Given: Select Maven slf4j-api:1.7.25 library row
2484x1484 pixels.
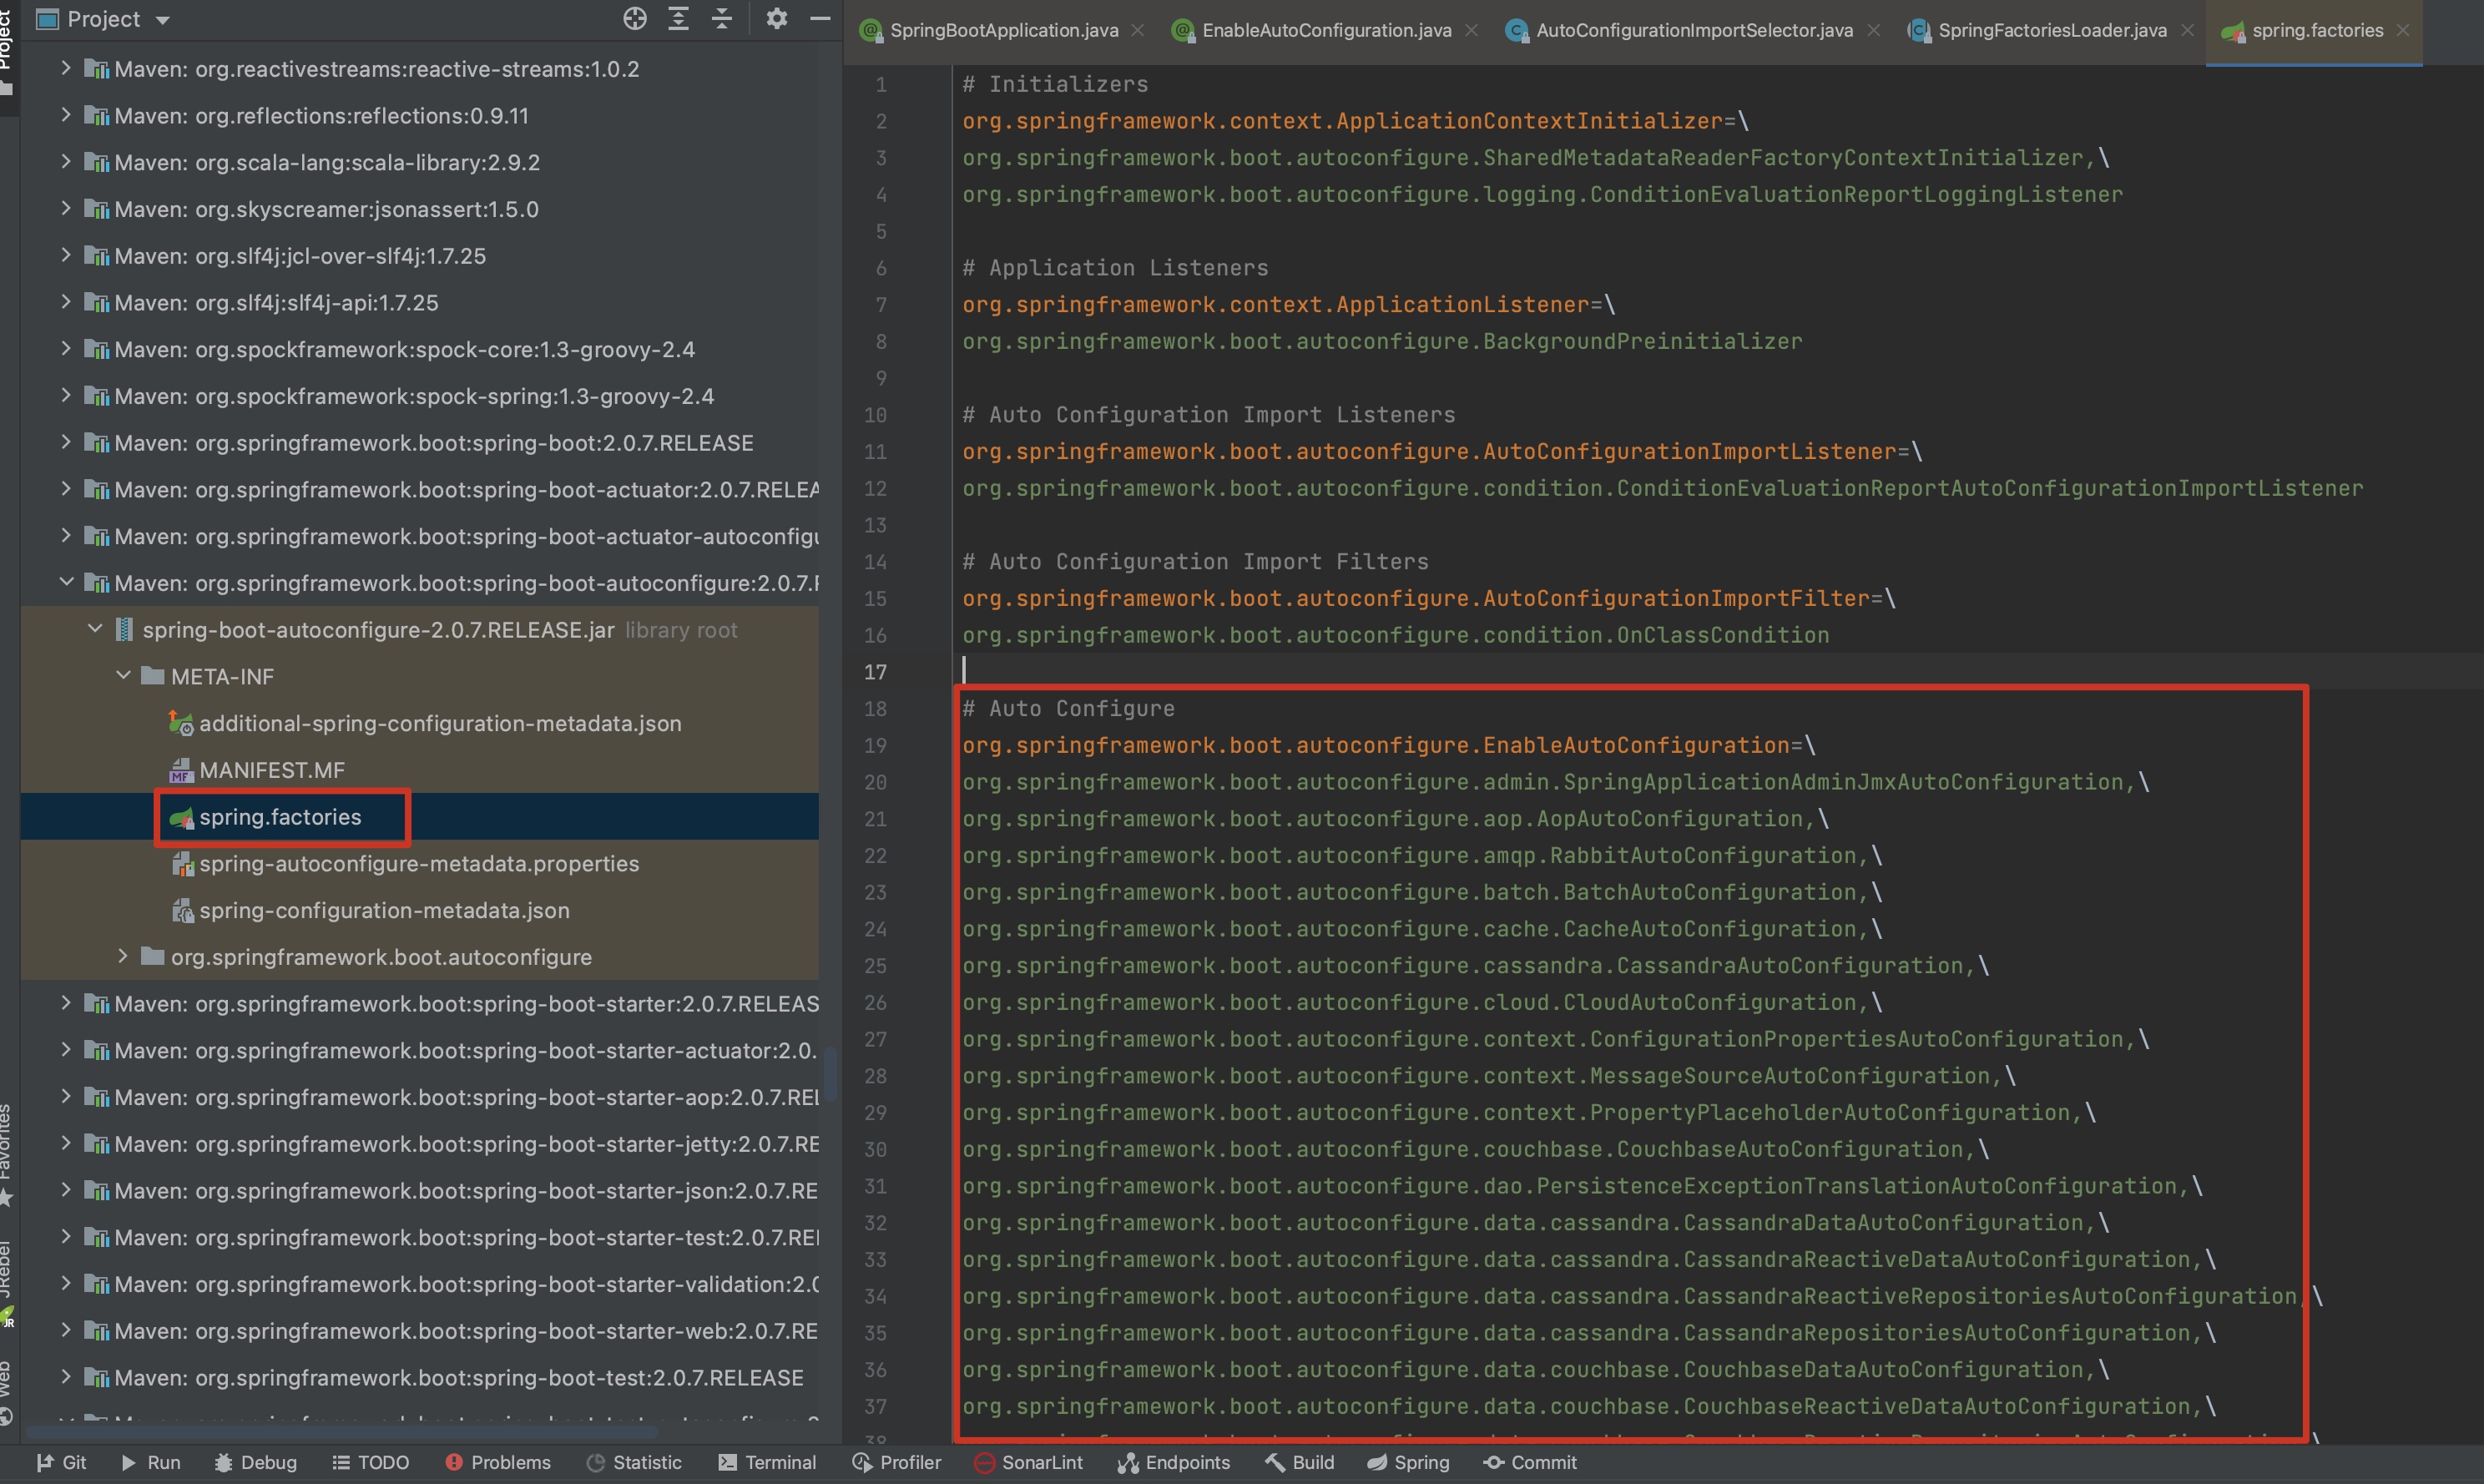Looking at the screenshot, I should 420,302.
